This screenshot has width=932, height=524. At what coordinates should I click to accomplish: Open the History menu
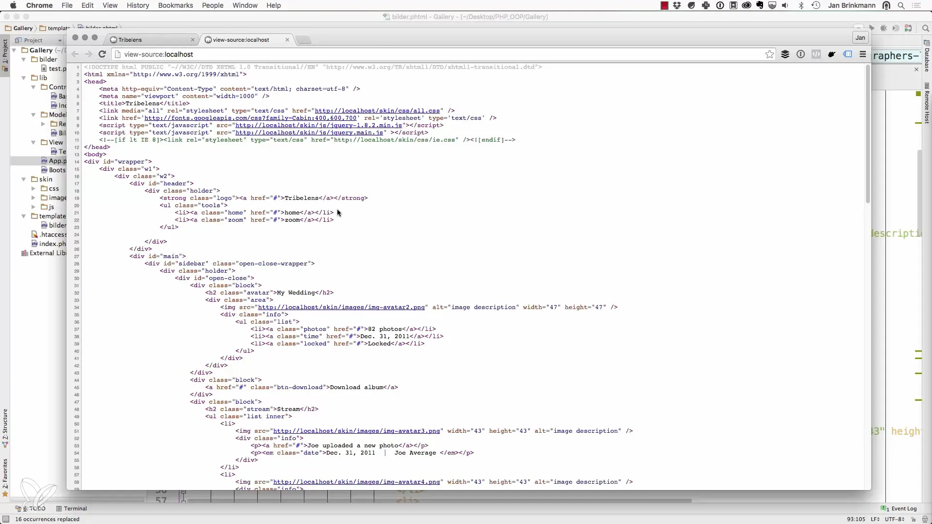click(138, 5)
